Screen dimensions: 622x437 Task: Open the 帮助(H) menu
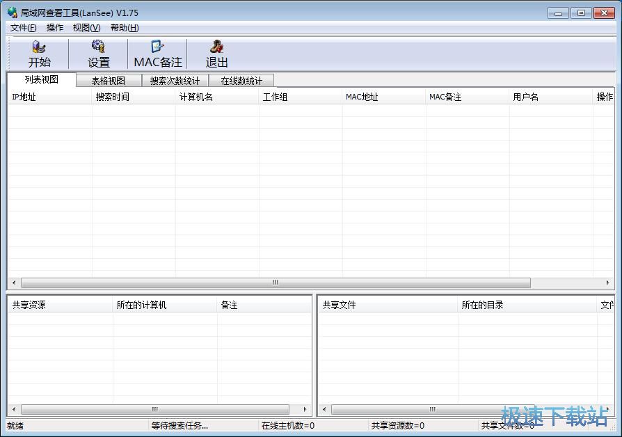[x=125, y=28]
